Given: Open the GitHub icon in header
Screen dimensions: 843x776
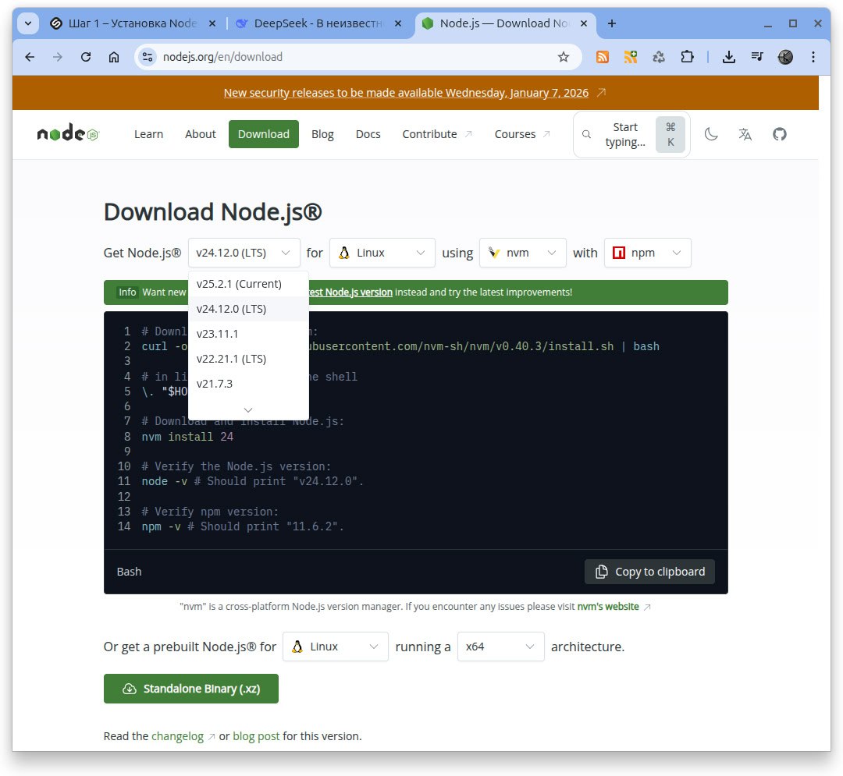Looking at the screenshot, I should coord(779,134).
